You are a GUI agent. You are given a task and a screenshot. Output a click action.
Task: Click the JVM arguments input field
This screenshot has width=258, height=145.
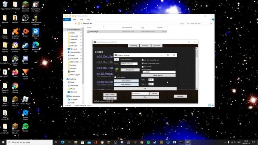pos(159,72)
